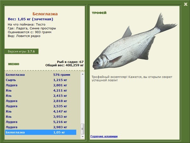Click the fish list scrollbar thumb

click(83, 129)
